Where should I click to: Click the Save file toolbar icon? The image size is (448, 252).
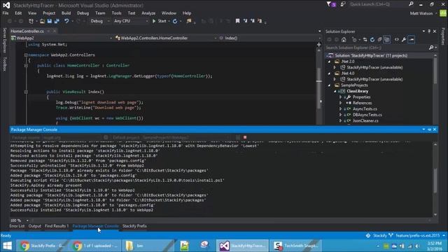(50, 21)
